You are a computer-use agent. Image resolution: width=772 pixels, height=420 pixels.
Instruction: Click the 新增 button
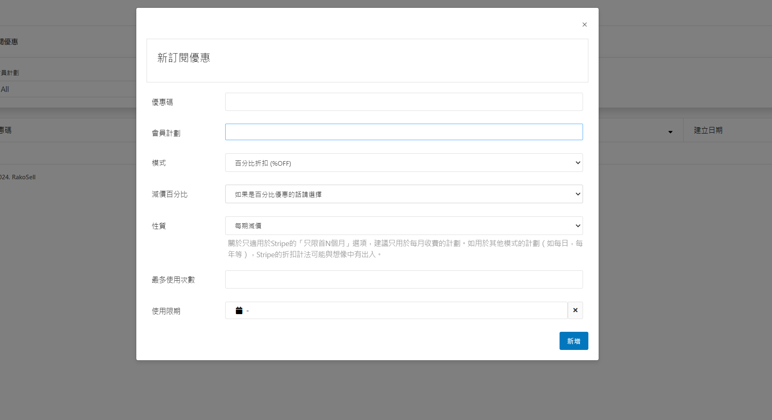574,341
